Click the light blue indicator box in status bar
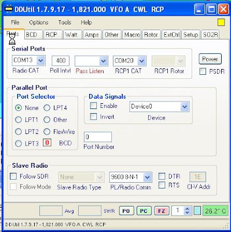 pos(197,211)
